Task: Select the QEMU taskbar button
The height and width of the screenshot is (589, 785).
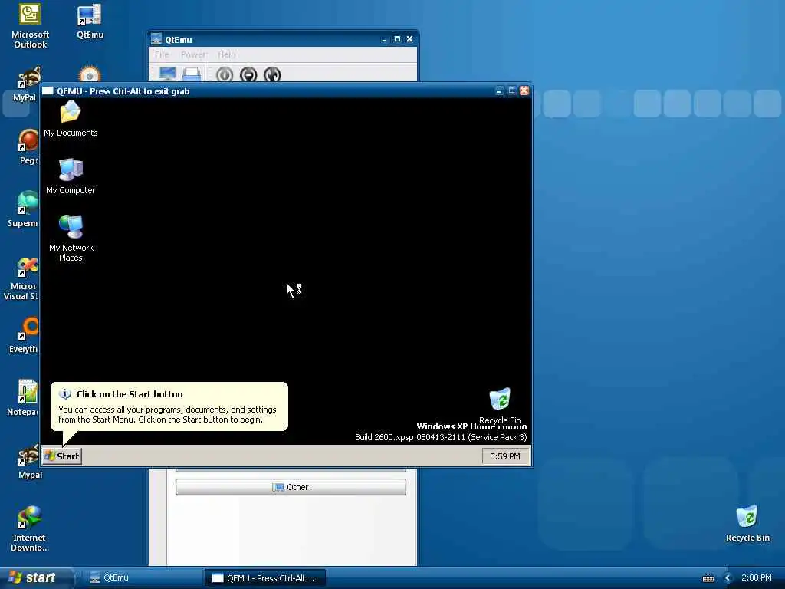Action: tap(264, 578)
